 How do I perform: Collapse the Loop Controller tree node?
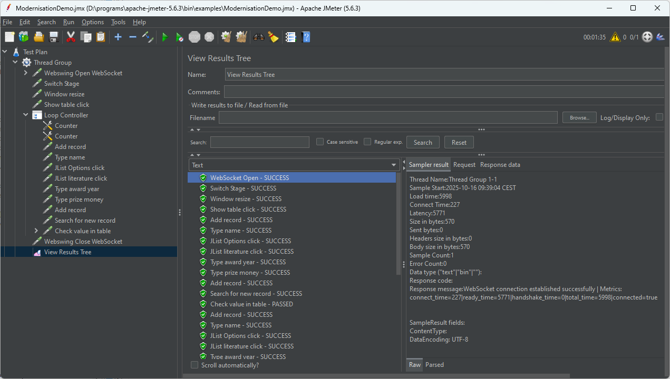click(x=26, y=115)
